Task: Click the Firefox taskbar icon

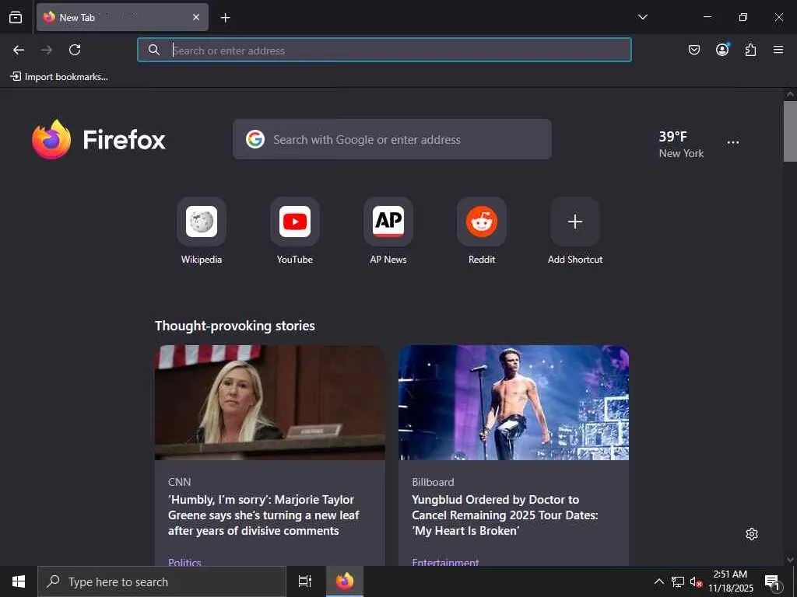Action: tap(345, 581)
